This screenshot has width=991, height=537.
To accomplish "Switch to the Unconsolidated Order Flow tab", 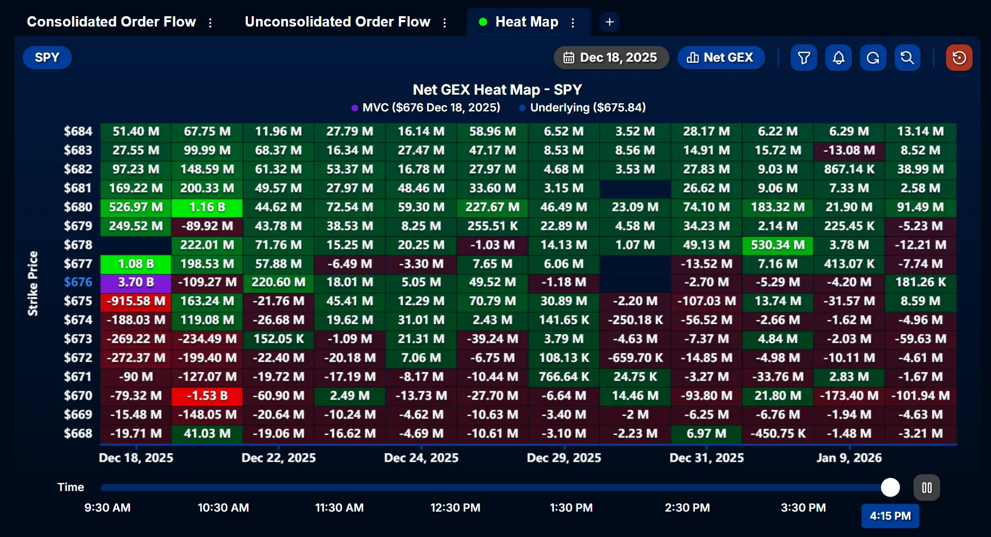I will 337,22.
